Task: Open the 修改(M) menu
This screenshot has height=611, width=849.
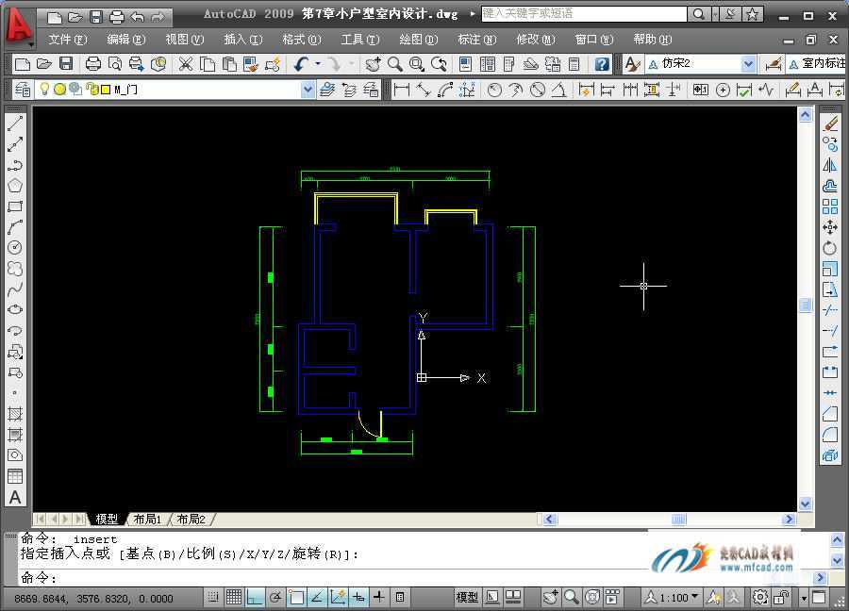Action: (536, 40)
